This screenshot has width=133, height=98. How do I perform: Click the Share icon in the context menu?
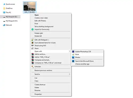(x=32, y=48)
